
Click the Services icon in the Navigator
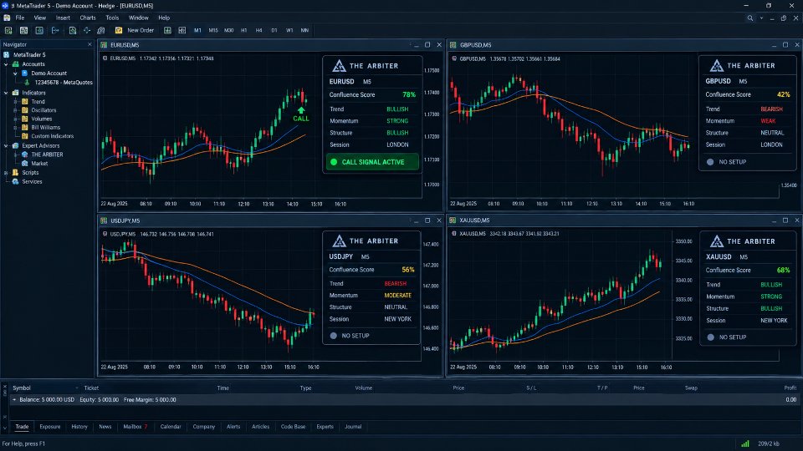coord(15,181)
